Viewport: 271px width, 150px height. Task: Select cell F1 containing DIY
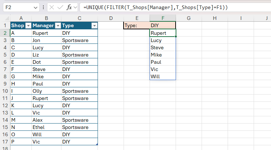click(163, 25)
